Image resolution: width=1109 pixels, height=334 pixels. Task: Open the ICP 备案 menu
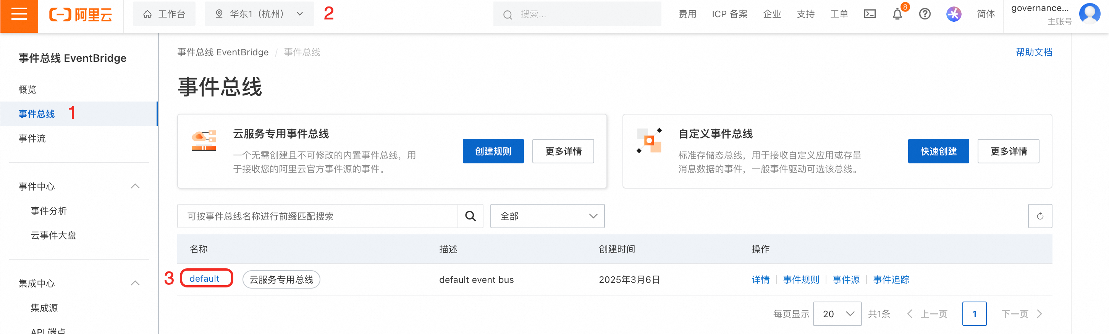[x=729, y=14]
